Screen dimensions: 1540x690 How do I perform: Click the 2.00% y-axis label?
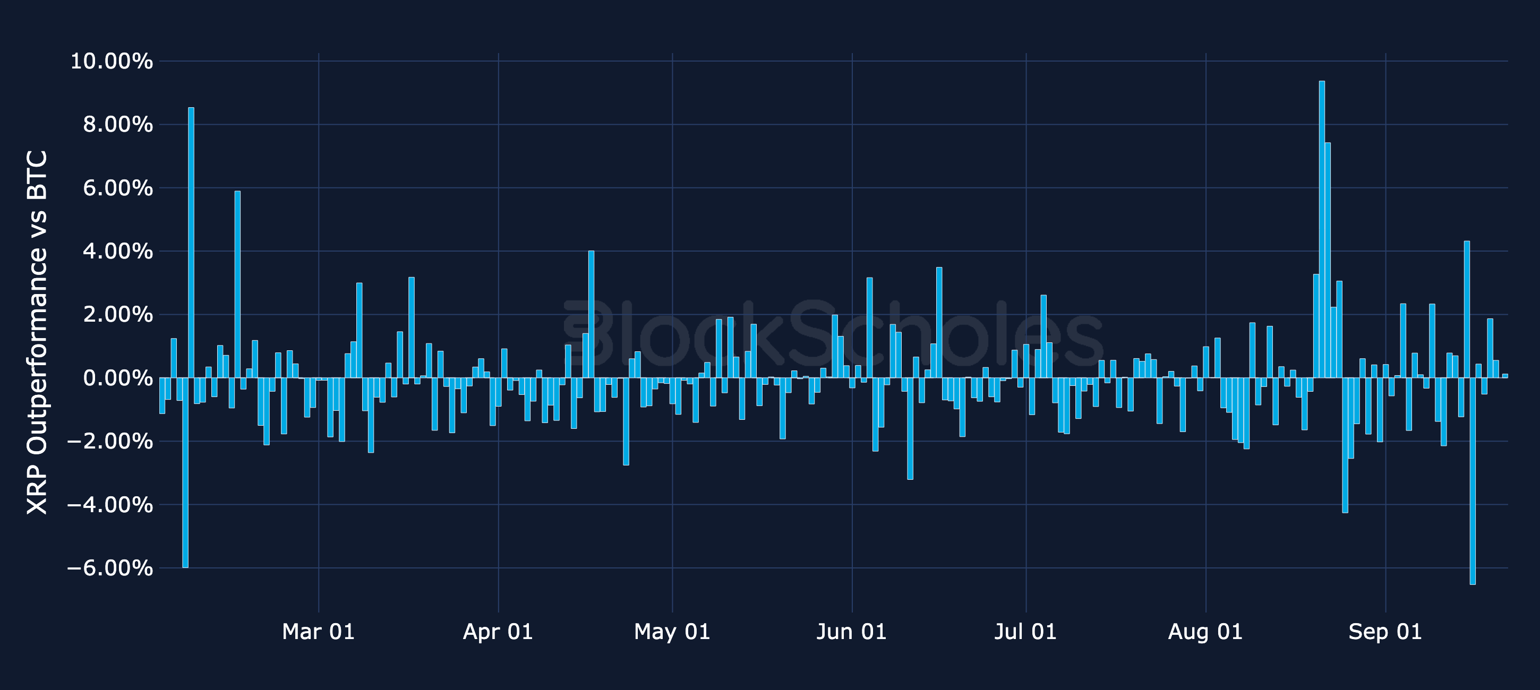tap(118, 315)
